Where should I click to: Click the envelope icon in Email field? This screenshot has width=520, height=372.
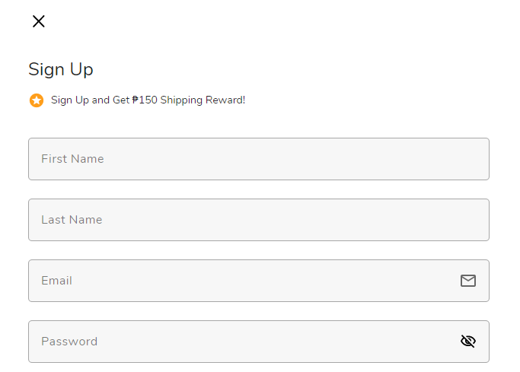pyautogui.click(x=468, y=281)
